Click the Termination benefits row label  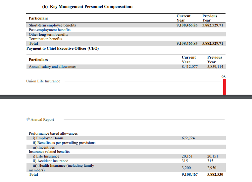coord(45,39)
